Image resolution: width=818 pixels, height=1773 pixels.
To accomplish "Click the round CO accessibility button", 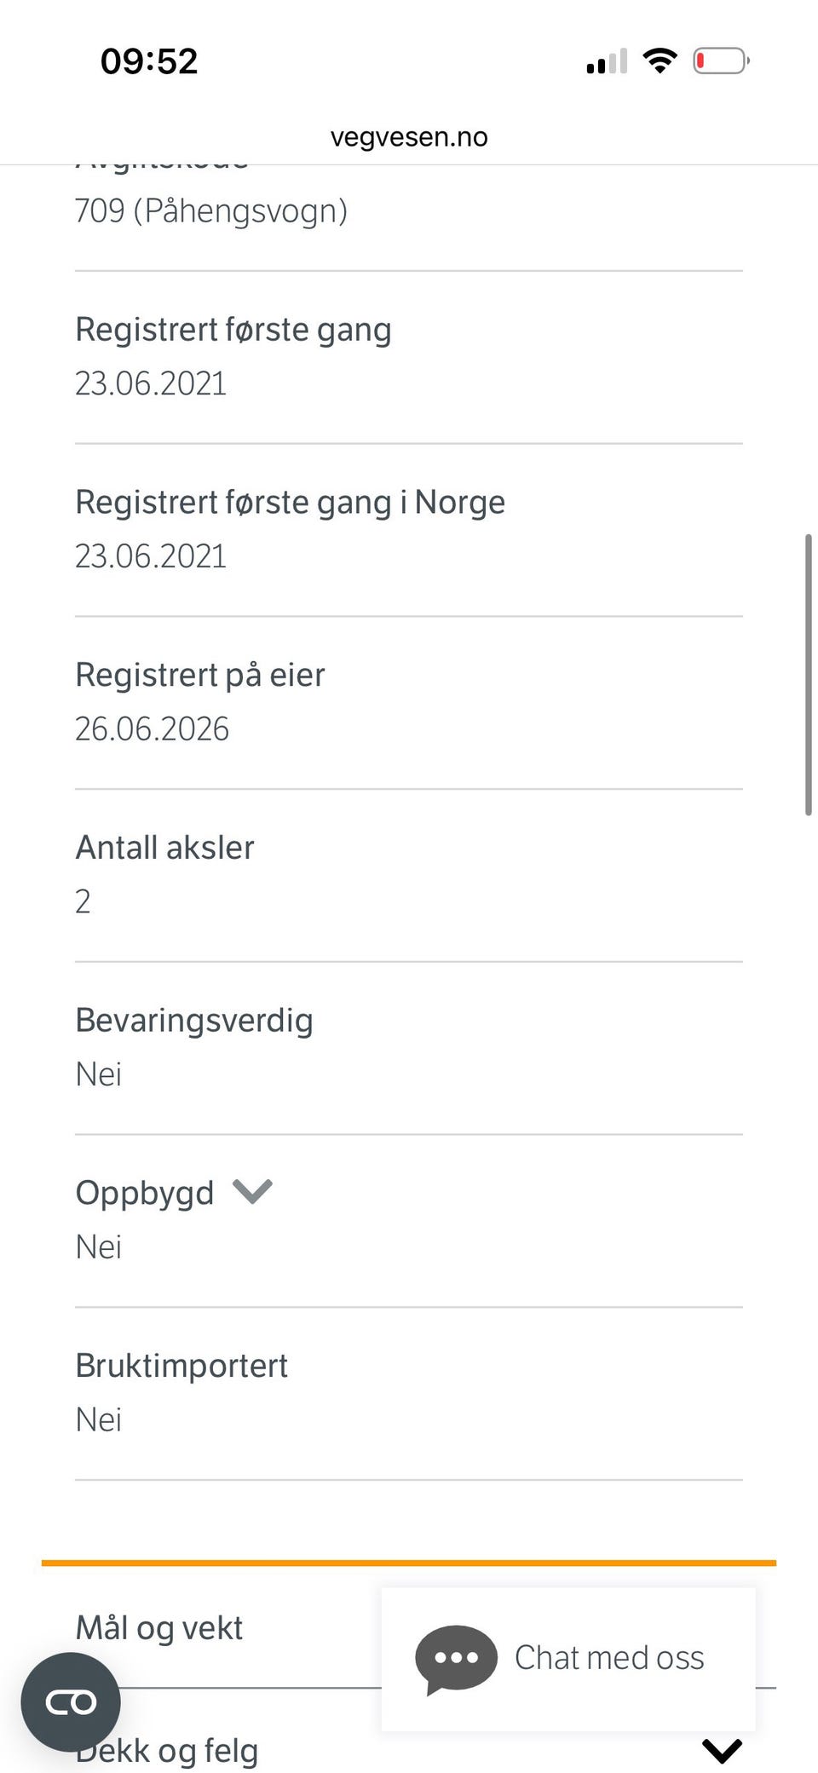I will [71, 1702].
